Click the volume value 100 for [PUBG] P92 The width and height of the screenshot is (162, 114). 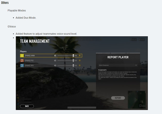(76, 61)
